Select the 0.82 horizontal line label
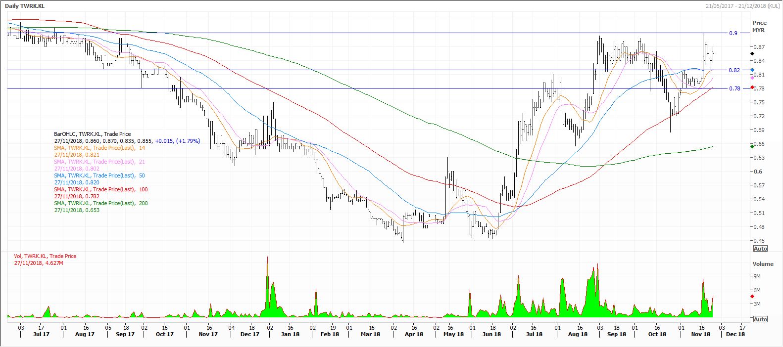 click(x=734, y=70)
